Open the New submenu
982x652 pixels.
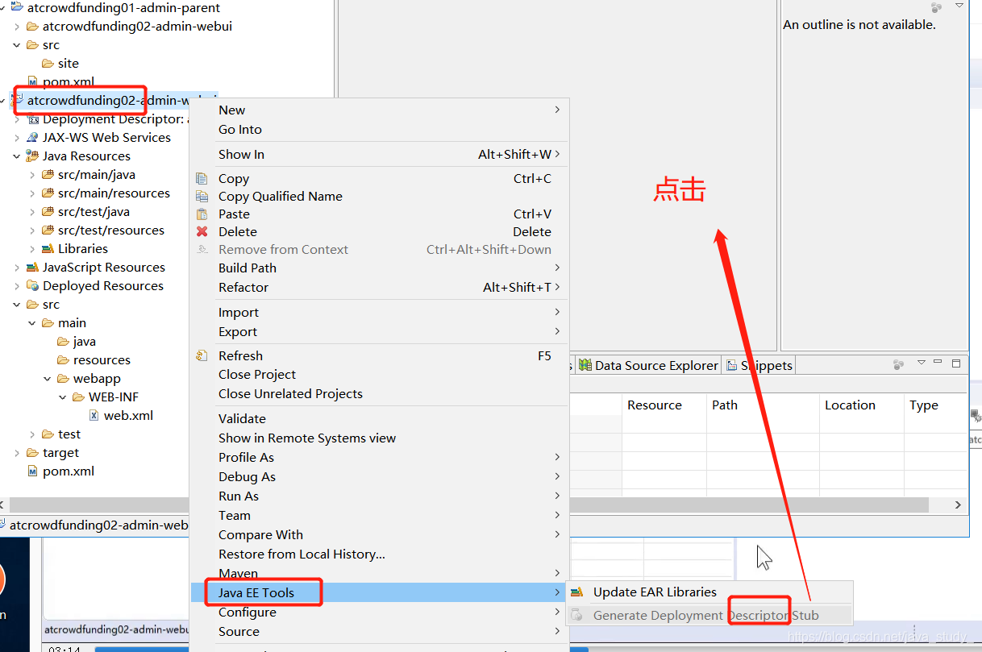379,110
